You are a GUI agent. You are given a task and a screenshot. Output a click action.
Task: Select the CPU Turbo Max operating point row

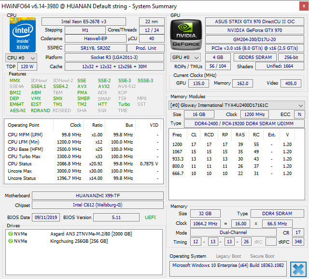pyautogui.click(x=84, y=157)
